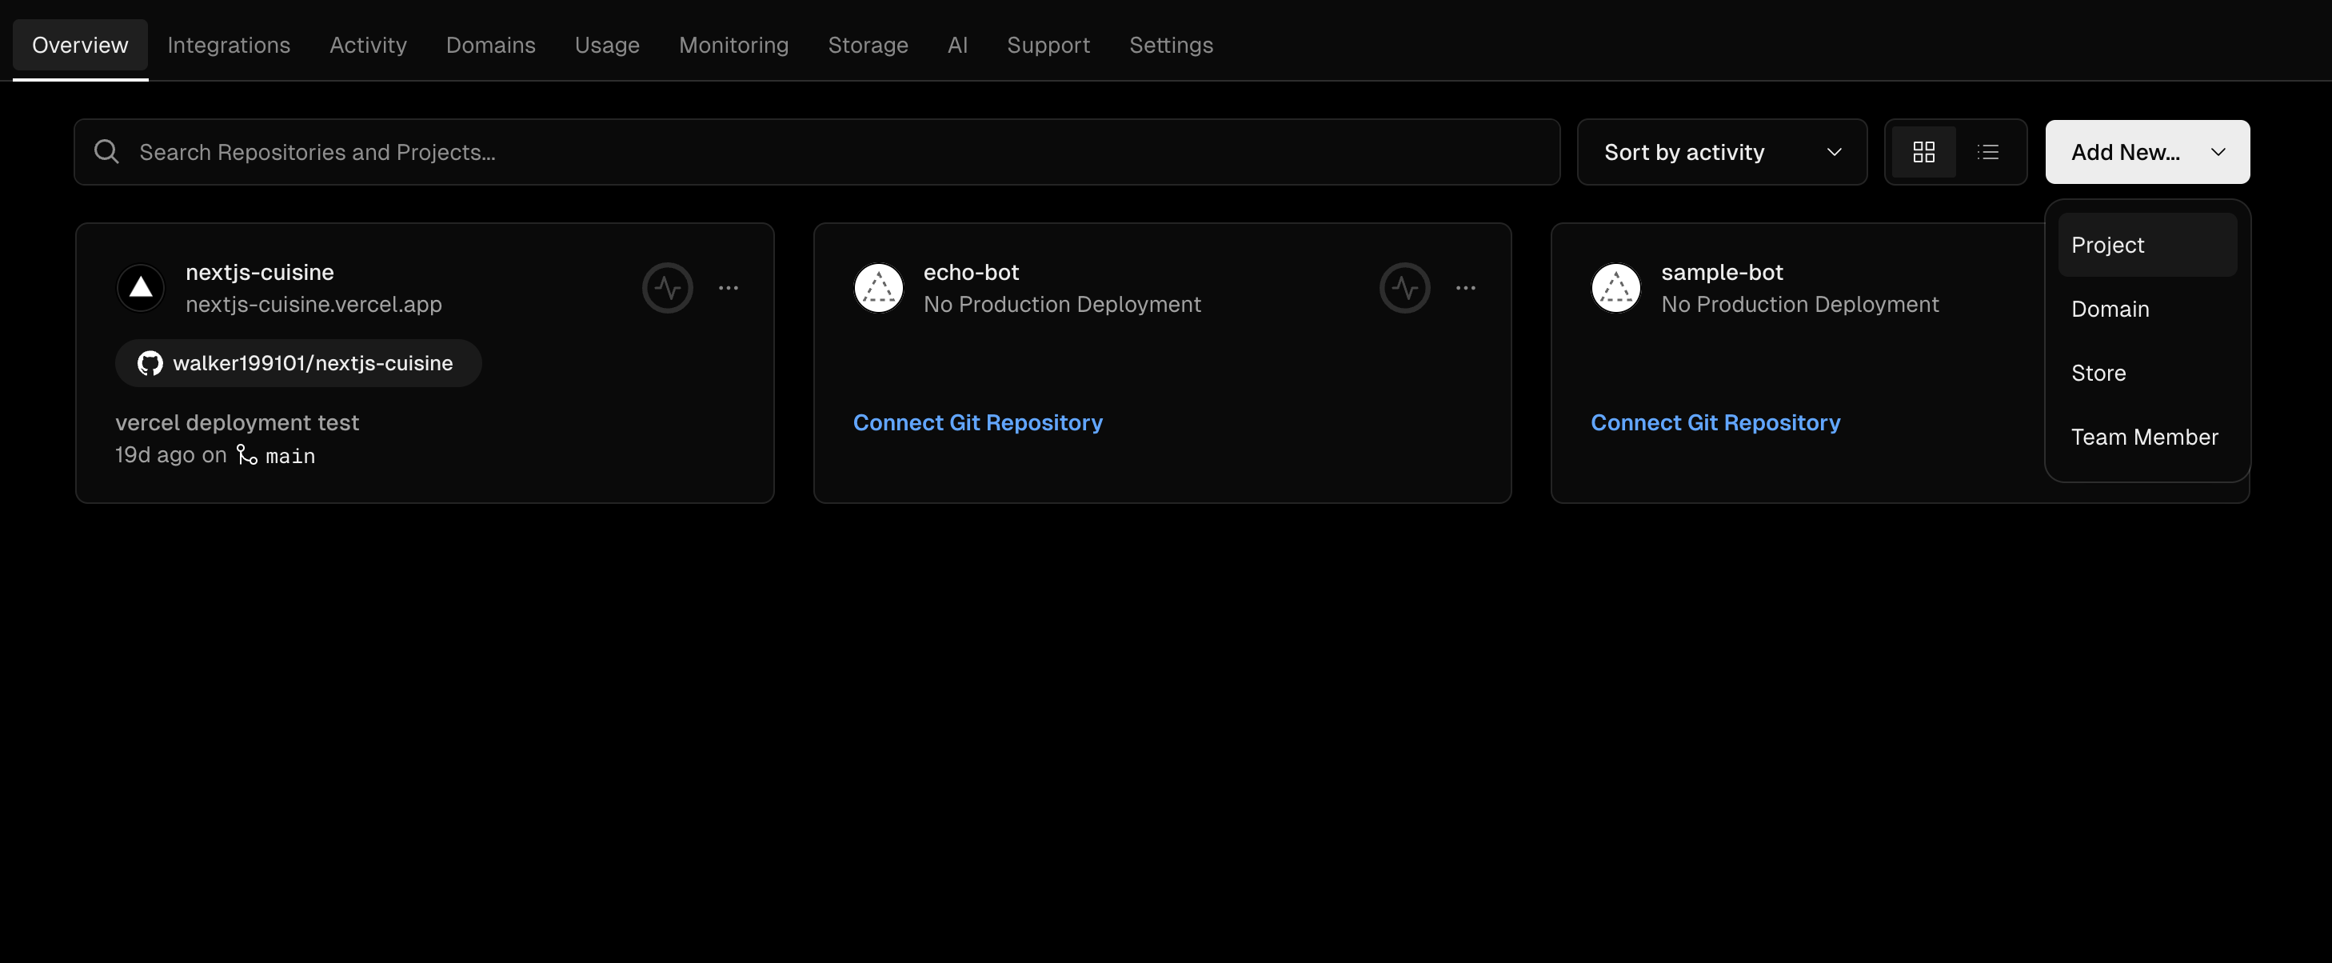
Task: Select Domain from Add New menu
Action: click(2147, 309)
